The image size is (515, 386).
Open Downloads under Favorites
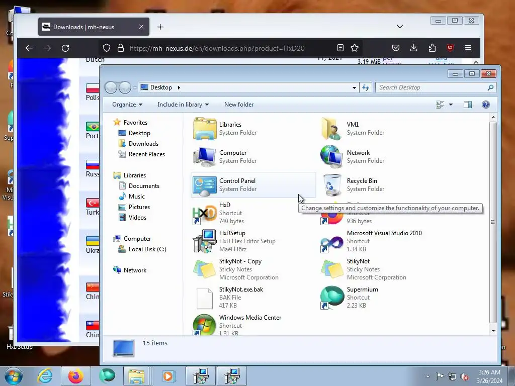(x=143, y=143)
